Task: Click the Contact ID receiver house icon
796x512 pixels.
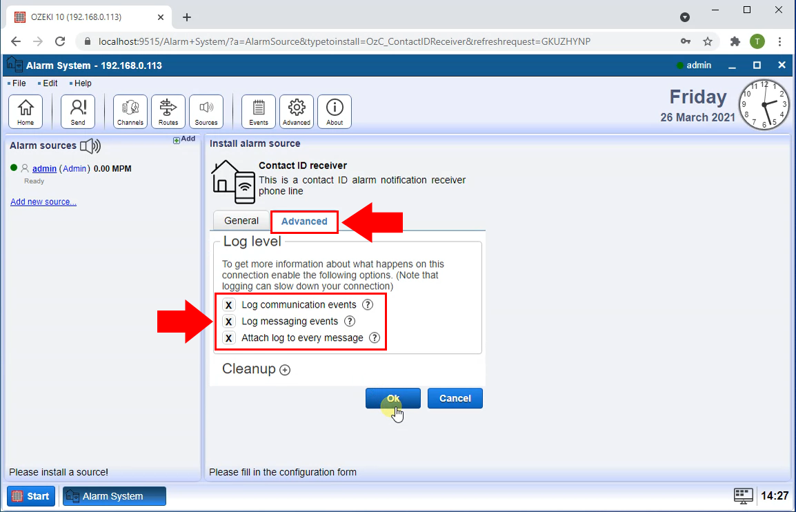Action: [233, 182]
